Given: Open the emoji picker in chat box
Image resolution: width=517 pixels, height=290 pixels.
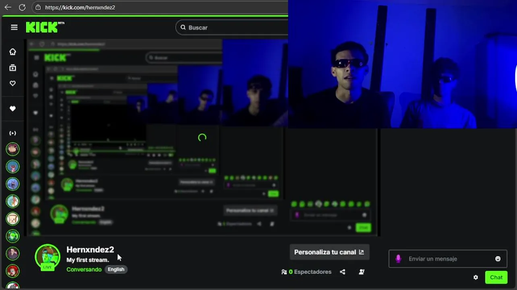Looking at the screenshot, I should tap(498, 259).
